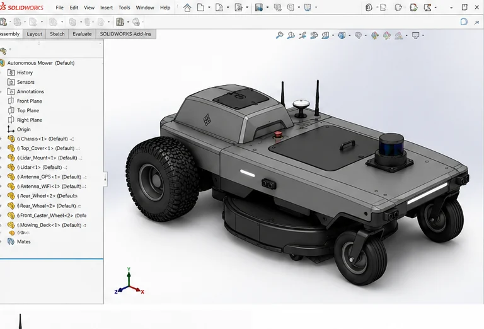
Task: Open the dropdown arrow next to Display Style icon
Action: tap(349, 35)
